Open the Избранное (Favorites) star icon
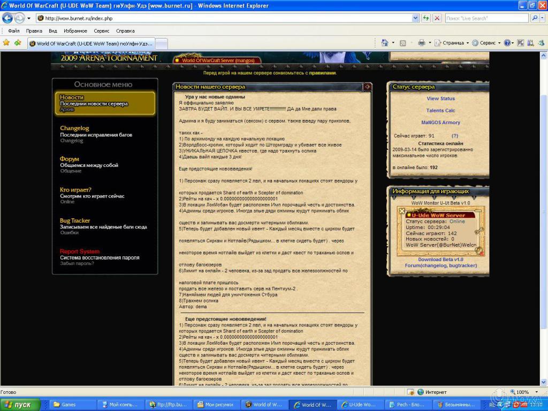The height and width of the screenshot is (411, 548). [6, 43]
